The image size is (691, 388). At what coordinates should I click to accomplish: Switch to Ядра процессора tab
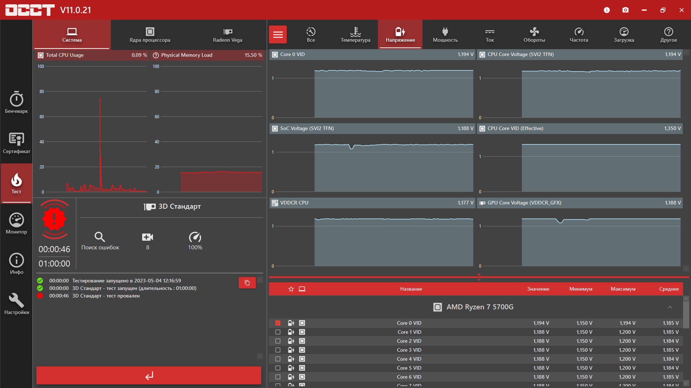[150, 34]
